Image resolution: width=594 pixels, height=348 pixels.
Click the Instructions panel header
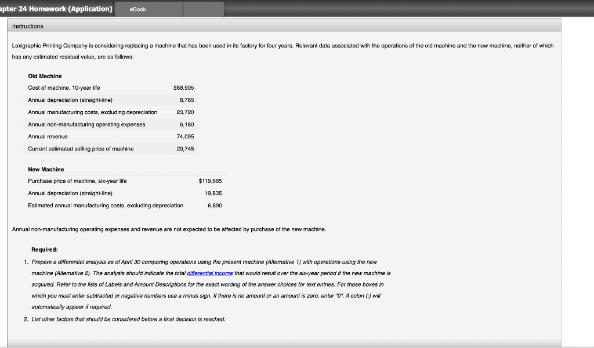(x=28, y=26)
